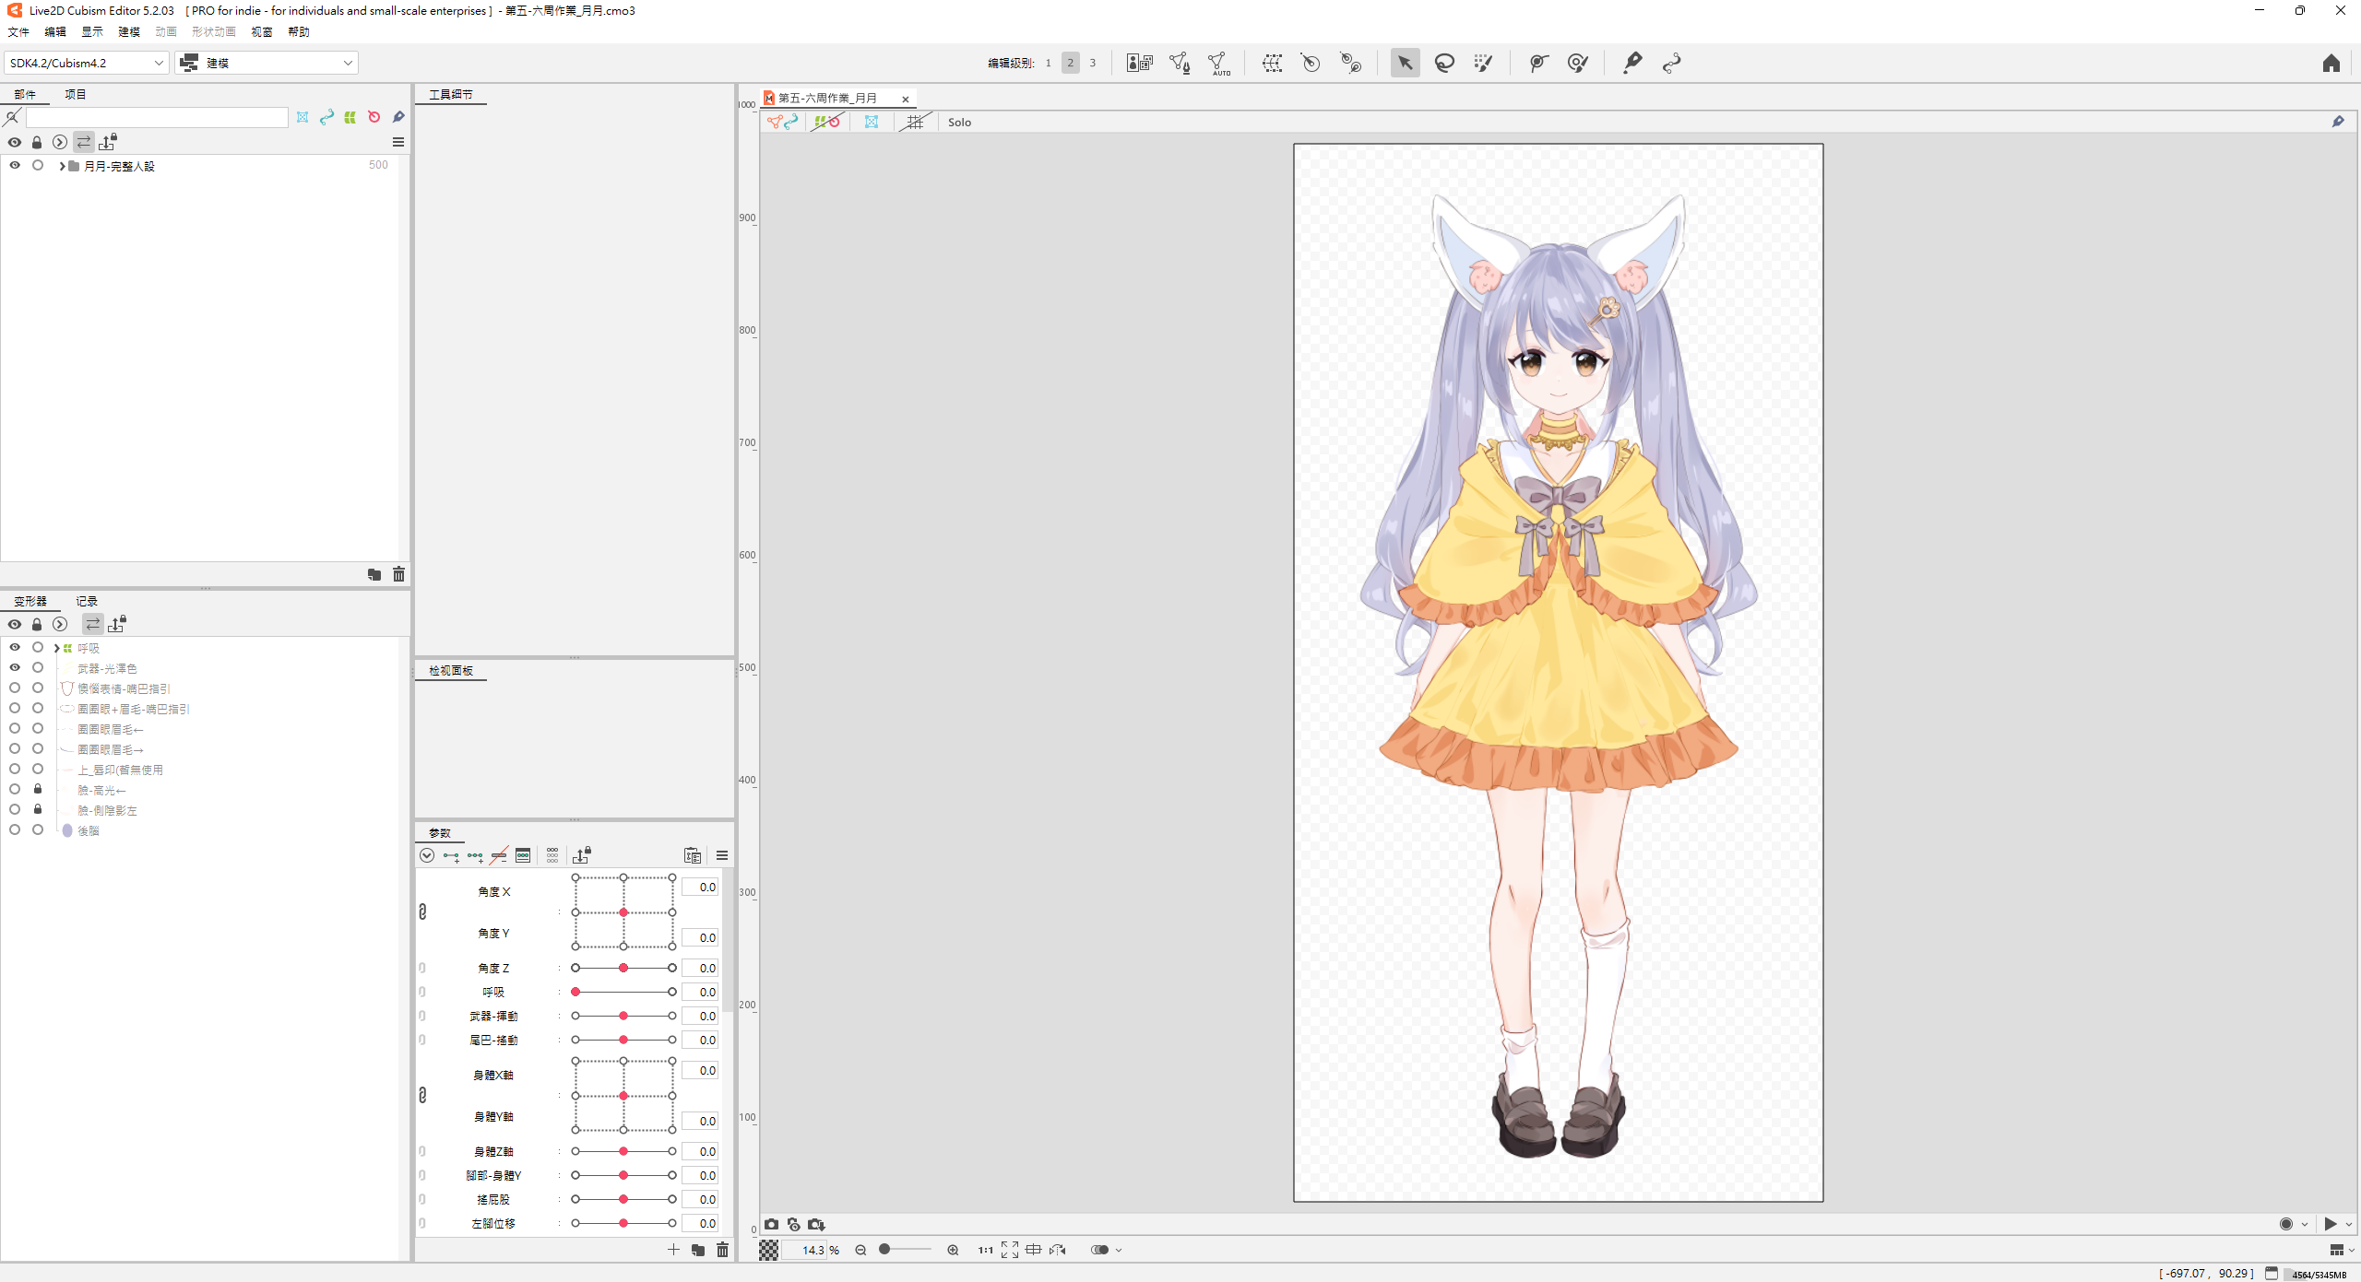
Task: Create a warp deformer from toolbar
Action: [1273, 63]
